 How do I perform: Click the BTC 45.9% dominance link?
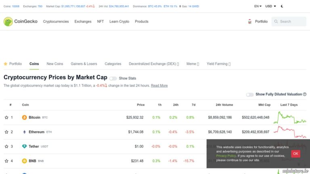point(155,6)
